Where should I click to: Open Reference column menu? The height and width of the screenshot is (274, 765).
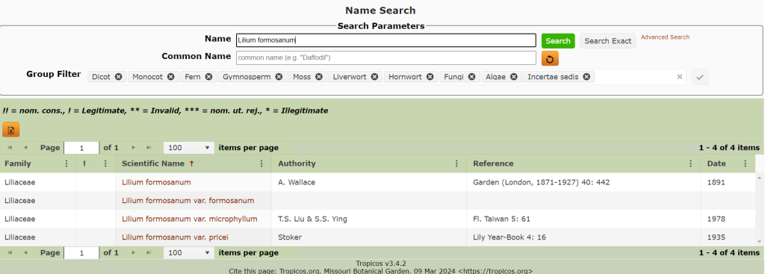click(x=691, y=164)
